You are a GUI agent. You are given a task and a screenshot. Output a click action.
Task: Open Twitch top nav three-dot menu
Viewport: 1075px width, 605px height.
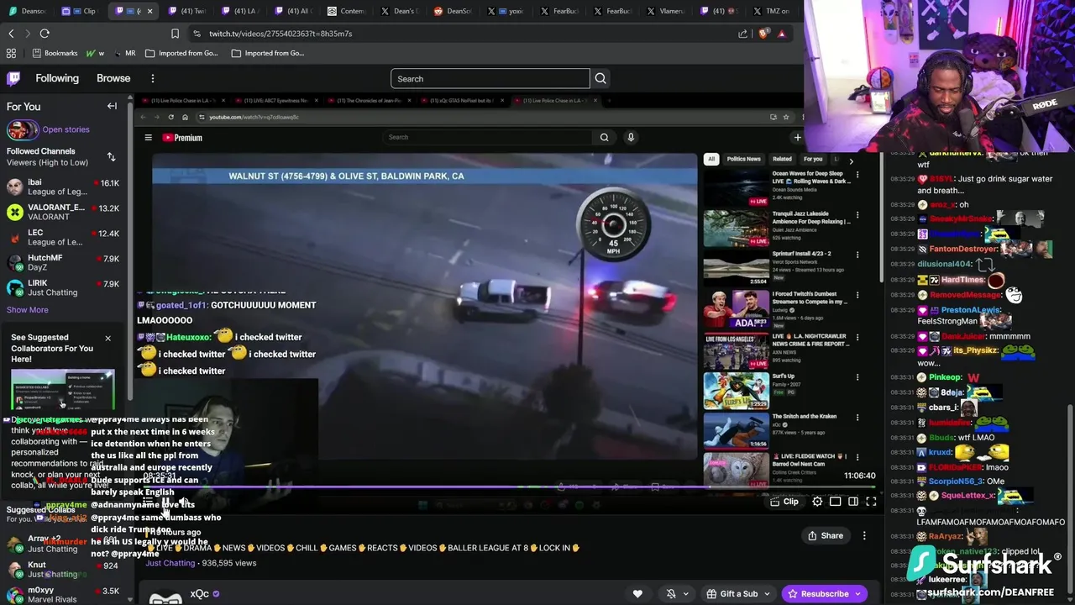point(152,78)
